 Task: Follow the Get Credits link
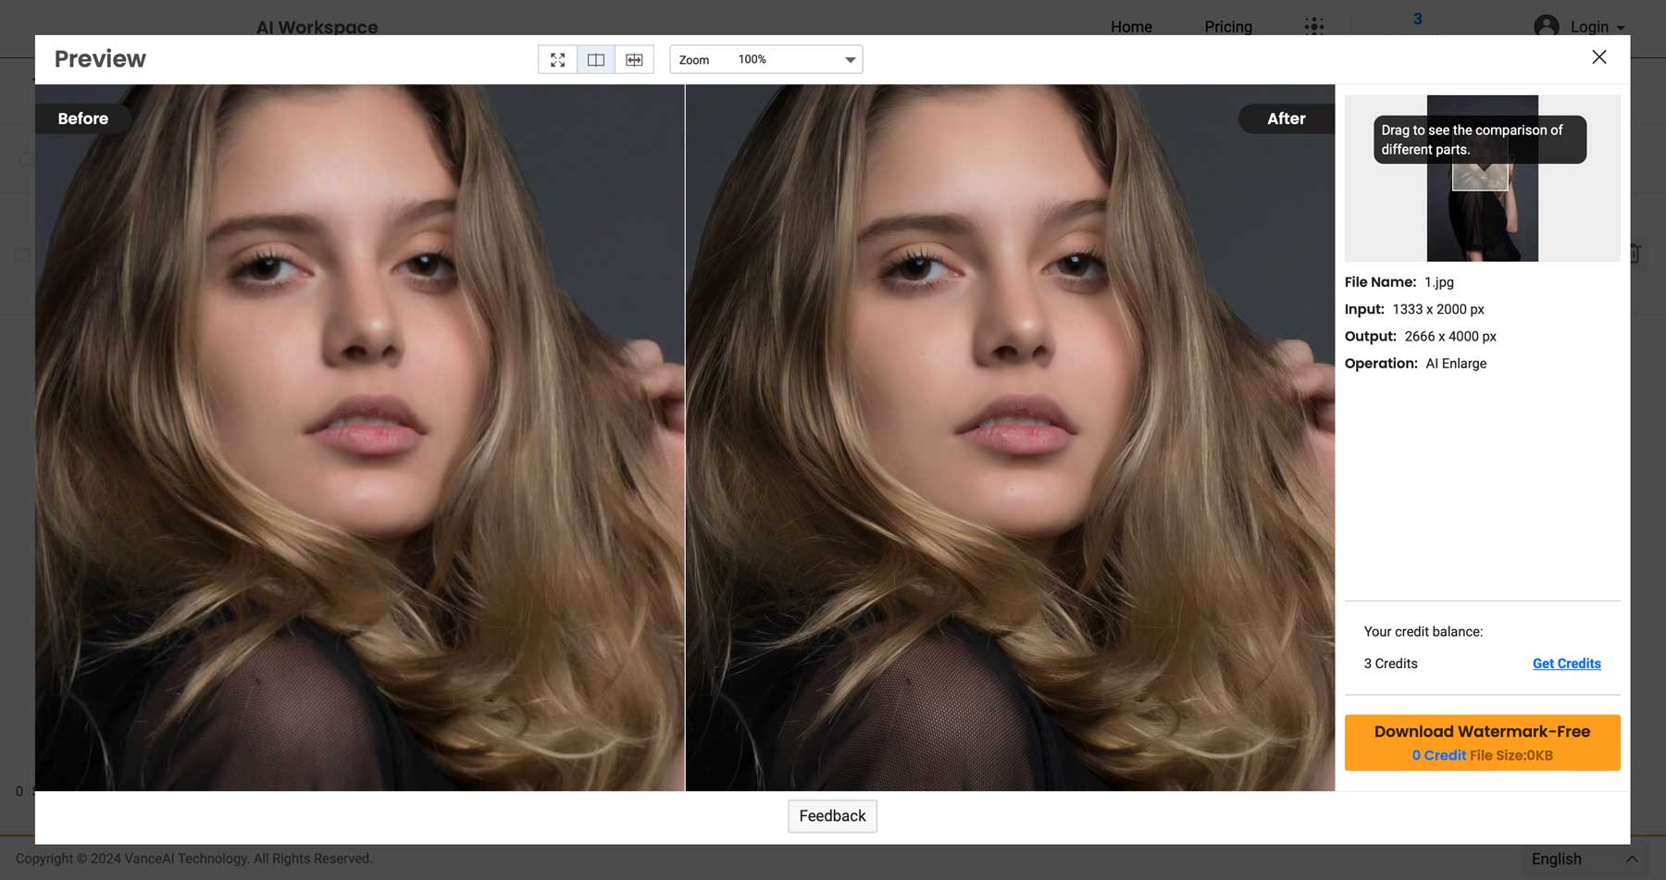[1566, 663]
